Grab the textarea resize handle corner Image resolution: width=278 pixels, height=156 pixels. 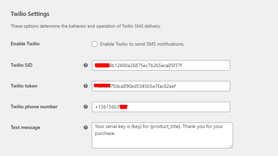click(x=231, y=146)
